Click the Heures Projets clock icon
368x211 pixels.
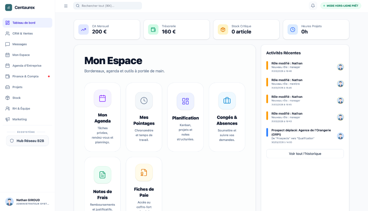click(x=293, y=29)
